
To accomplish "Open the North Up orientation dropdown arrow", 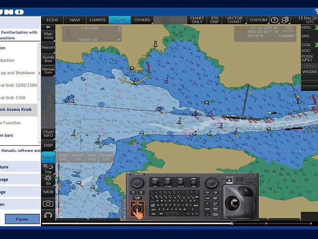I will [119, 40].
